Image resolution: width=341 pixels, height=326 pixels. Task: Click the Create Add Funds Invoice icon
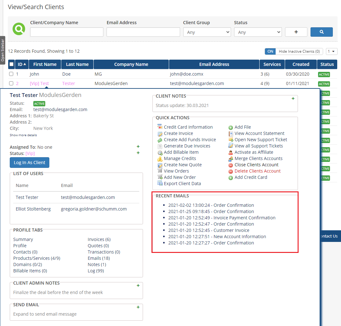point(160,140)
